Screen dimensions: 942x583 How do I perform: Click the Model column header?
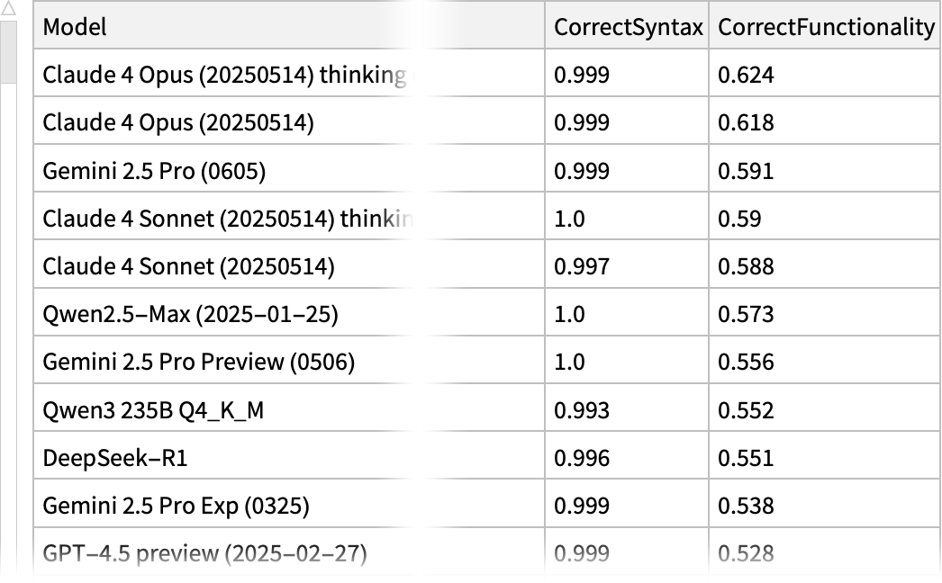coord(75,27)
